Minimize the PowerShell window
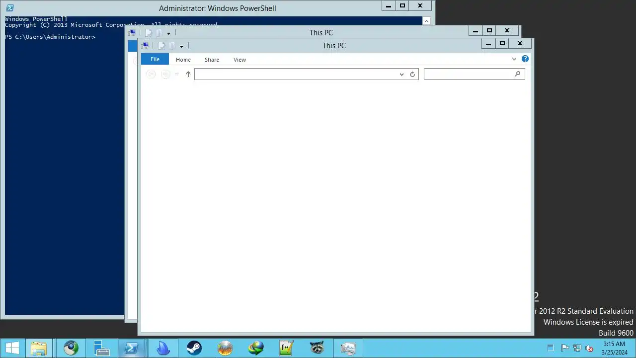Screen dimensions: 636x358 pyautogui.click(x=389, y=6)
